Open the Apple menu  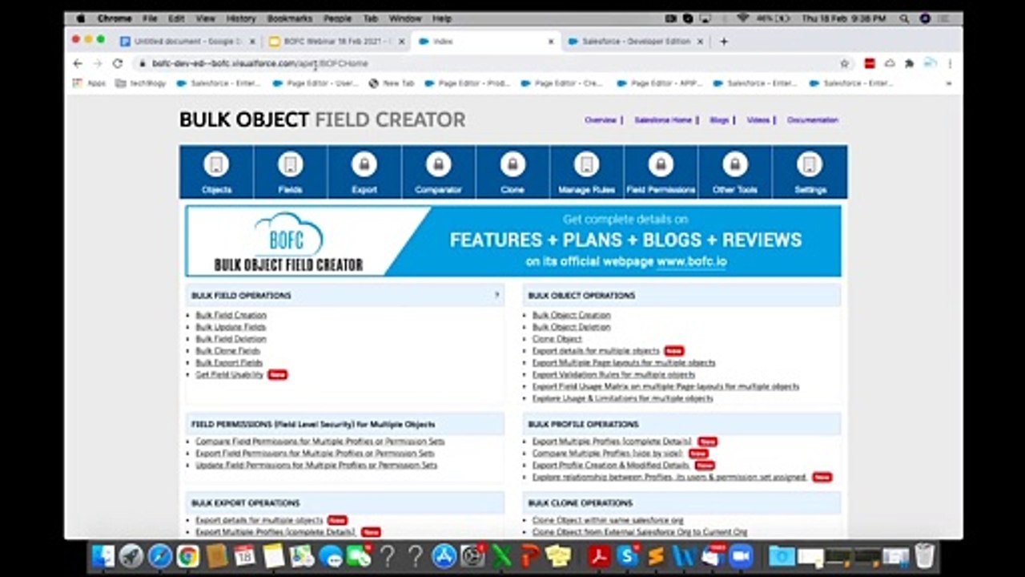click(80, 18)
